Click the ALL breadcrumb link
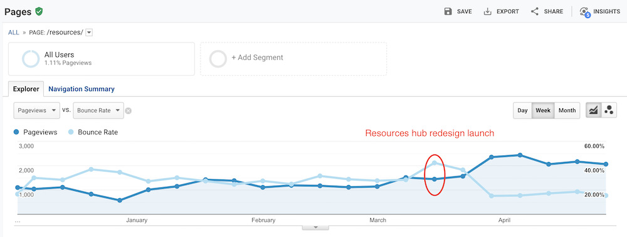This screenshot has height=237, width=627. (x=14, y=33)
